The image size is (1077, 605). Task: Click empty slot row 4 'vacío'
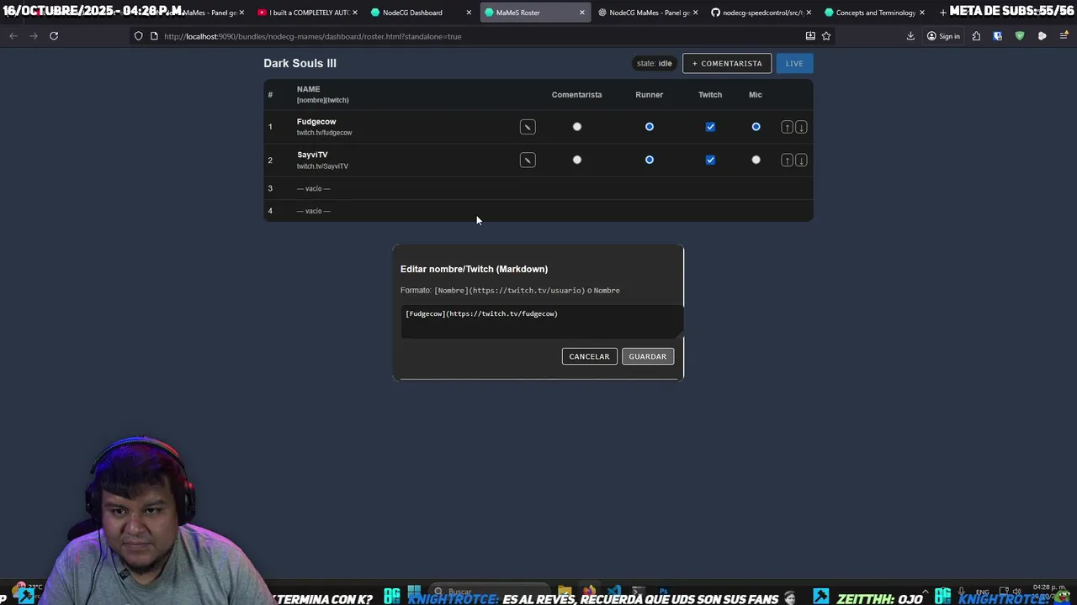coord(313,211)
